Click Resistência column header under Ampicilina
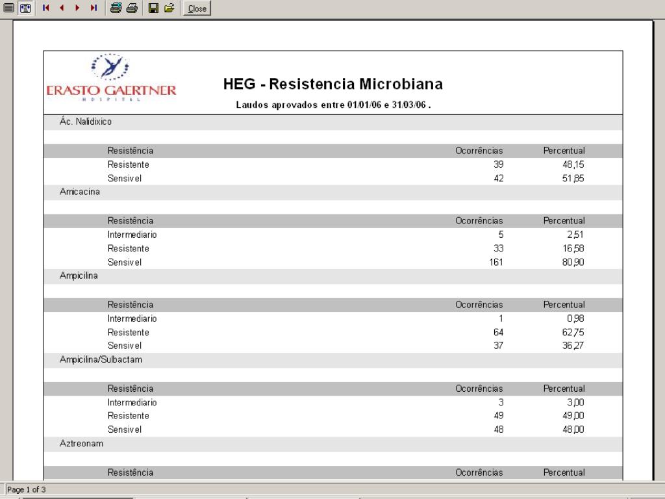665x499 pixels. (x=130, y=305)
